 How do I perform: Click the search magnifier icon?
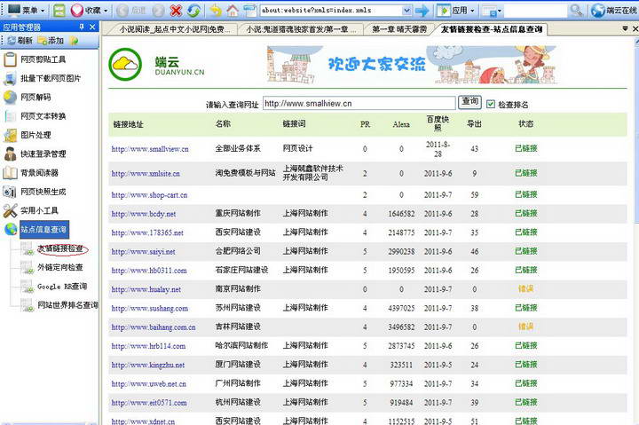click(x=576, y=11)
